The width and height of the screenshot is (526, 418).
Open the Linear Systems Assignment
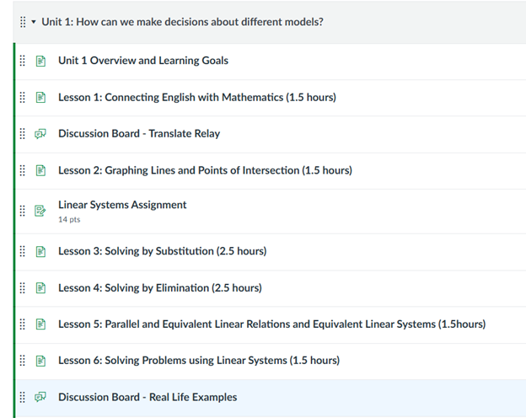point(122,205)
